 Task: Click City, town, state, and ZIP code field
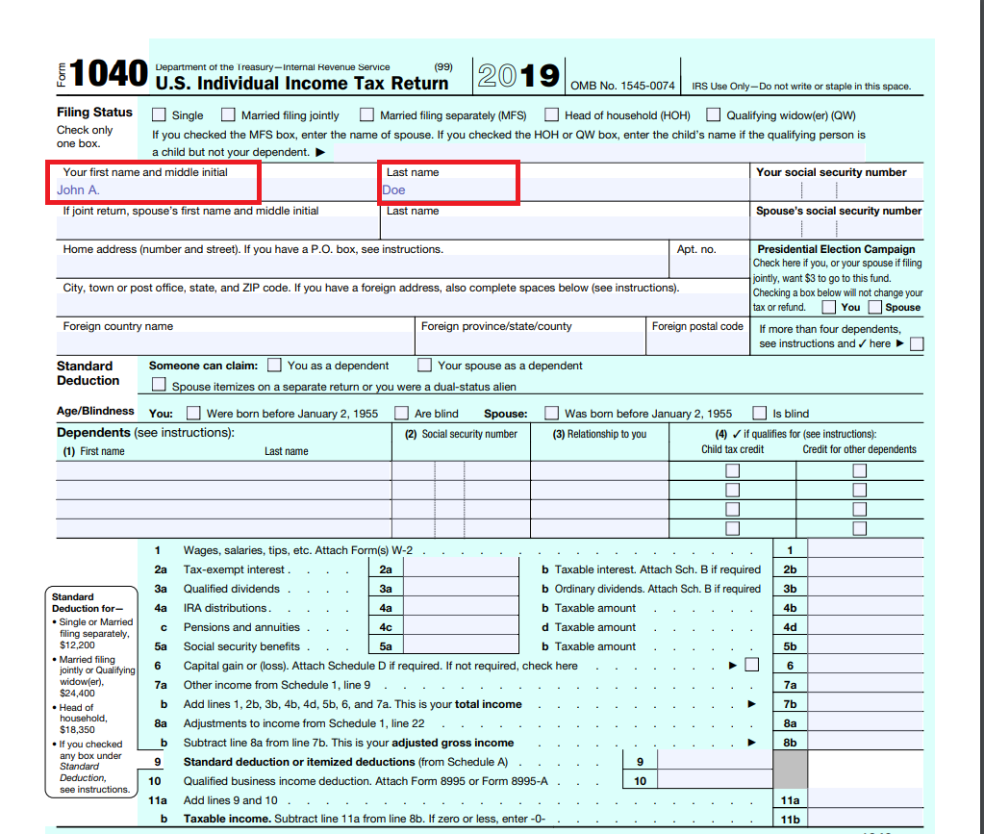point(402,305)
